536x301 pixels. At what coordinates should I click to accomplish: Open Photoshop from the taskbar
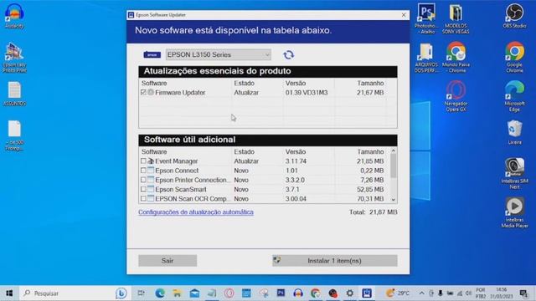coord(281,293)
